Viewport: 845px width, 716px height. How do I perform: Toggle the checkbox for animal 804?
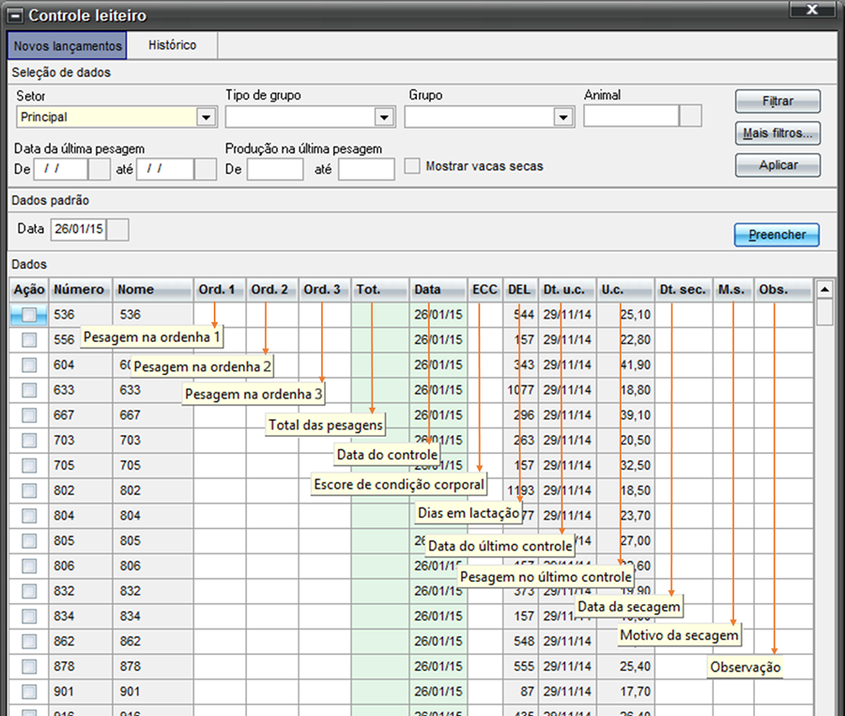[29, 516]
